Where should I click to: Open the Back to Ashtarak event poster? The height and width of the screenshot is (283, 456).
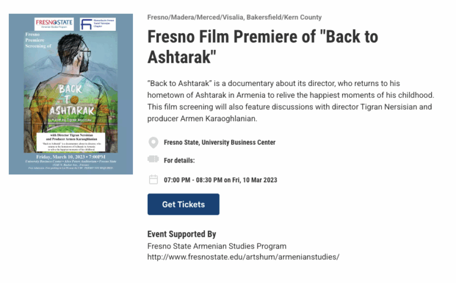click(71, 94)
